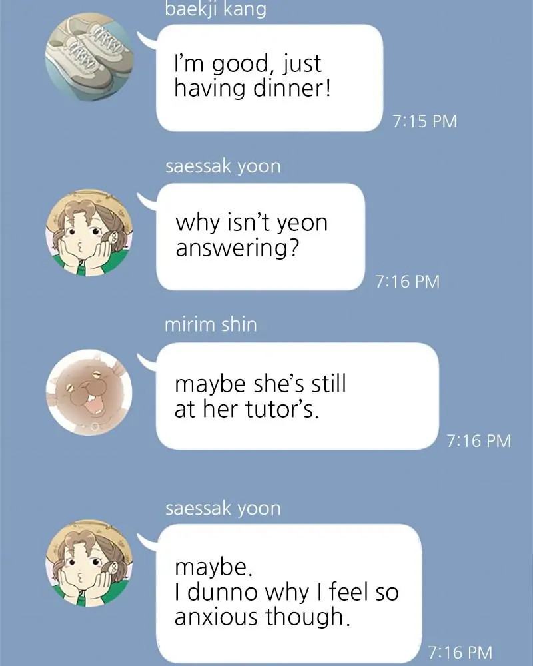This screenshot has height=666, width=533.
Task: Tap the bubble tail of baekji's message
Action: [147, 39]
